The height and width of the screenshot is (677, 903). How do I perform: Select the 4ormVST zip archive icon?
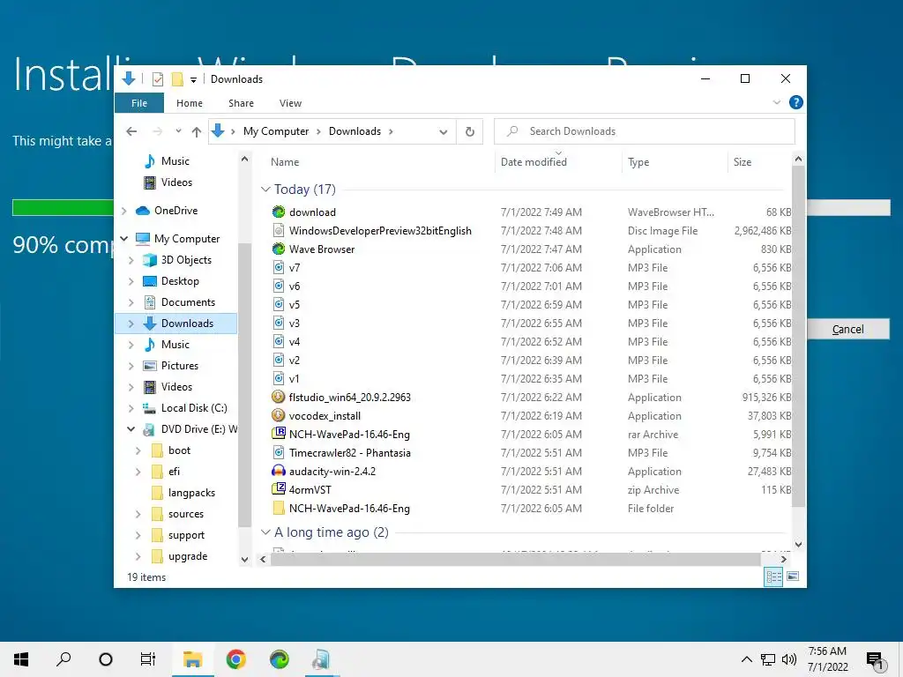(278, 489)
